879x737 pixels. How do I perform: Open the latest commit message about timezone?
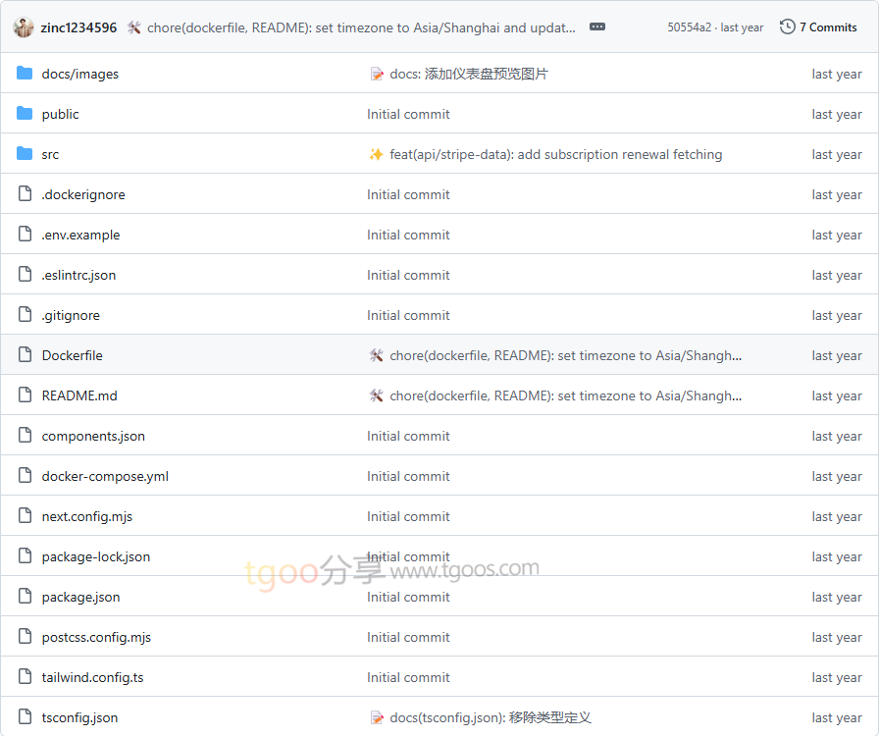tap(361, 28)
